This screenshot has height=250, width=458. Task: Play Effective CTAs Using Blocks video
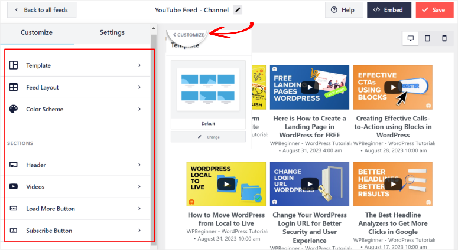tap(393, 87)
